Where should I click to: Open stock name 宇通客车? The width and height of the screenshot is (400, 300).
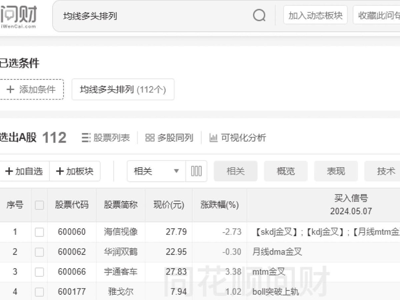pyautogui.click(x=121, y=272)
